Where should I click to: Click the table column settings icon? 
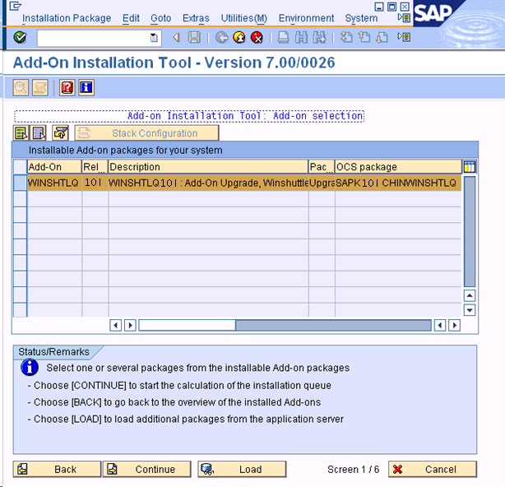tap(470, 167)
